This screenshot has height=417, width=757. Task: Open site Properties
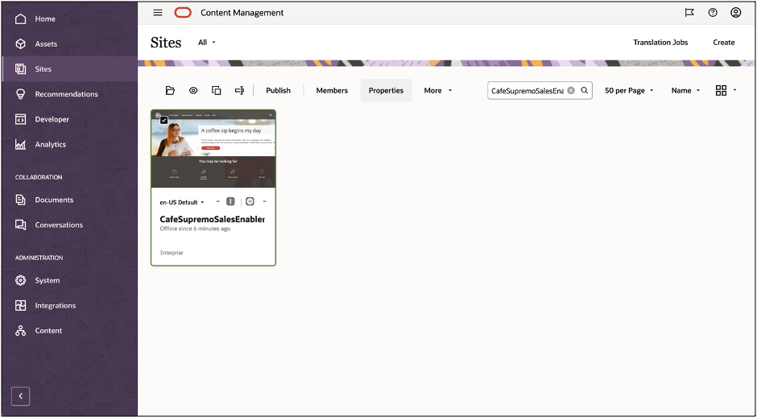(386, 90)
